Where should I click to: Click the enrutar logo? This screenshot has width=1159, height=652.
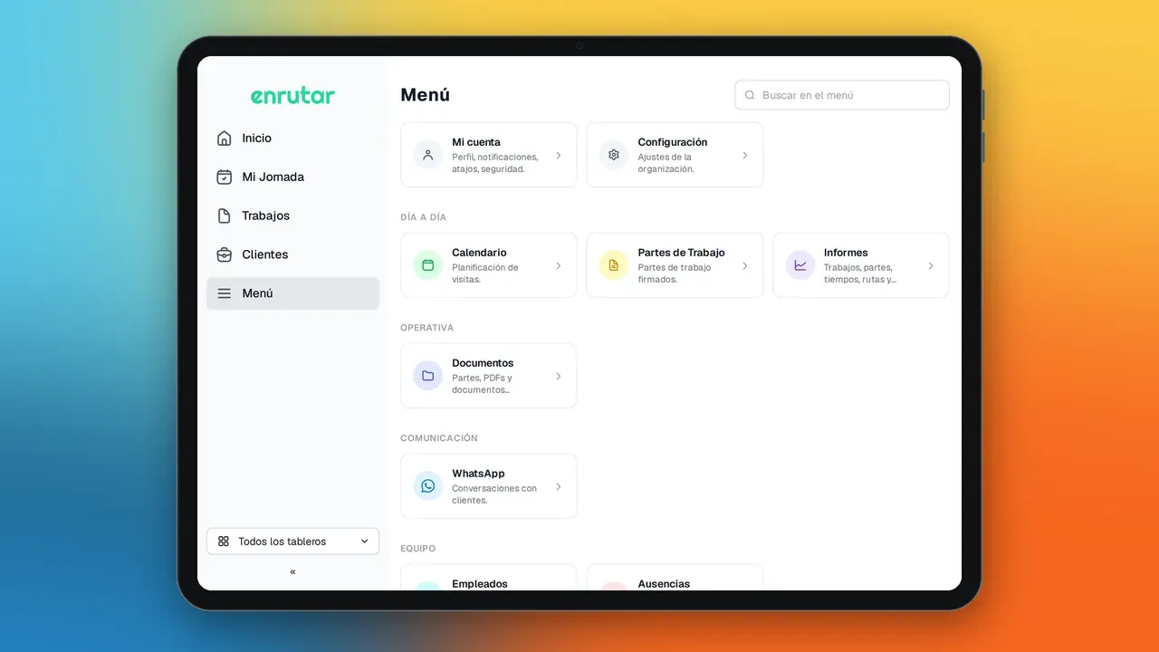[292, 95]
